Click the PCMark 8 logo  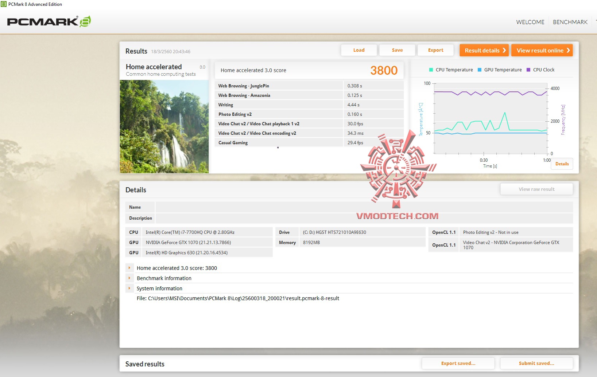[49, 21]
